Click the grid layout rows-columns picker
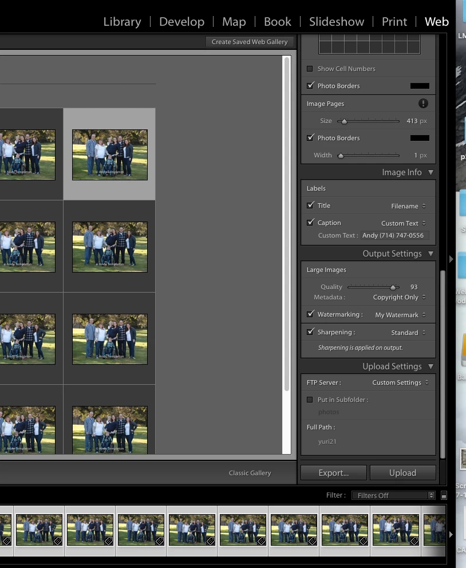466x568 pixels. pyautogui.click(x=369, y=44)
